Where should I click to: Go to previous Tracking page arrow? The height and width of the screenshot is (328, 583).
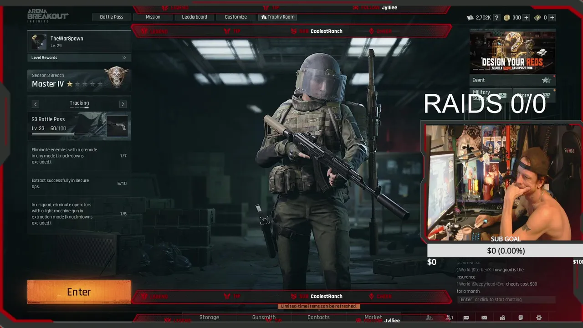pos(35,104)
